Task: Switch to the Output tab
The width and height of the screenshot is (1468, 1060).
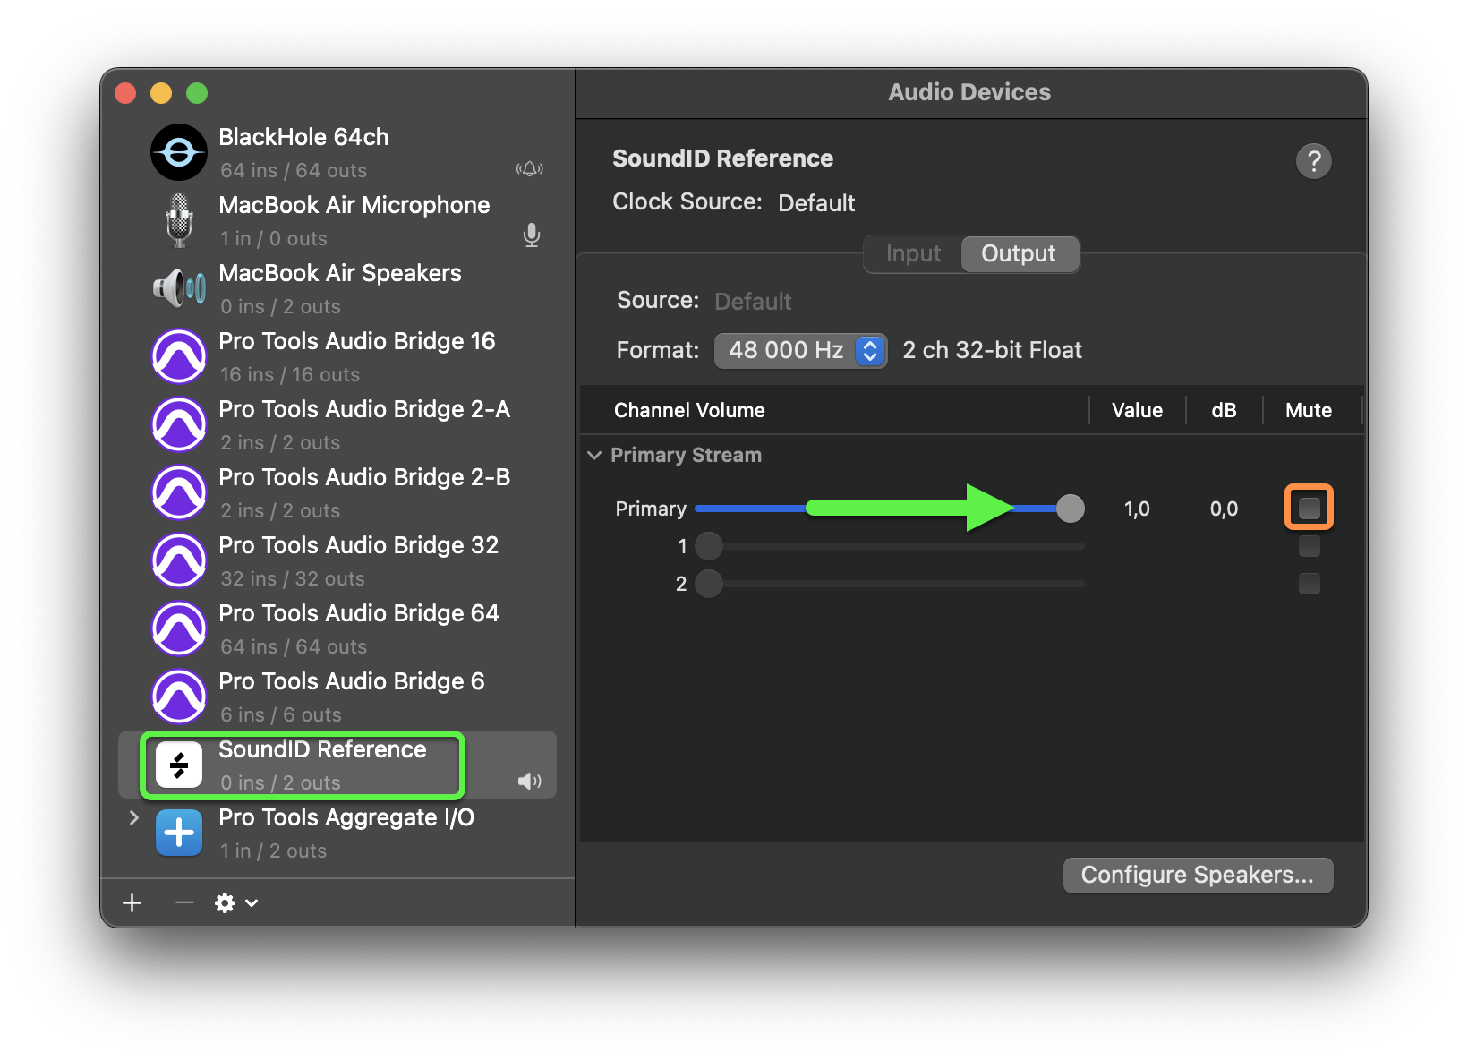Action: [x=1020, y=254]
